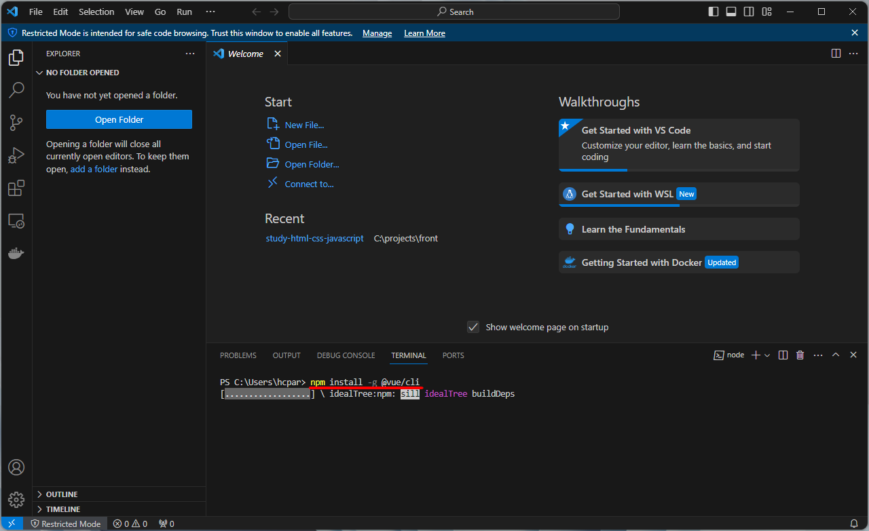This screenshot has width=869, height=531.
Task: Click the errors and warnings count in status bar
Action: (130, 524)
